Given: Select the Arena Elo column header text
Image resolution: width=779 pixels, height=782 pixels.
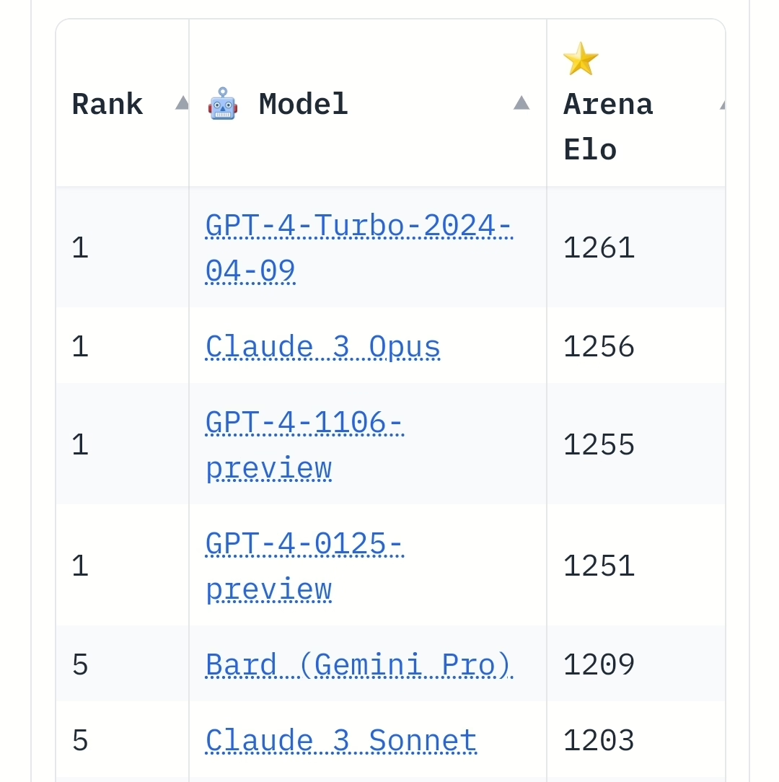Looking at the screenshot, I should pos(607,127).
